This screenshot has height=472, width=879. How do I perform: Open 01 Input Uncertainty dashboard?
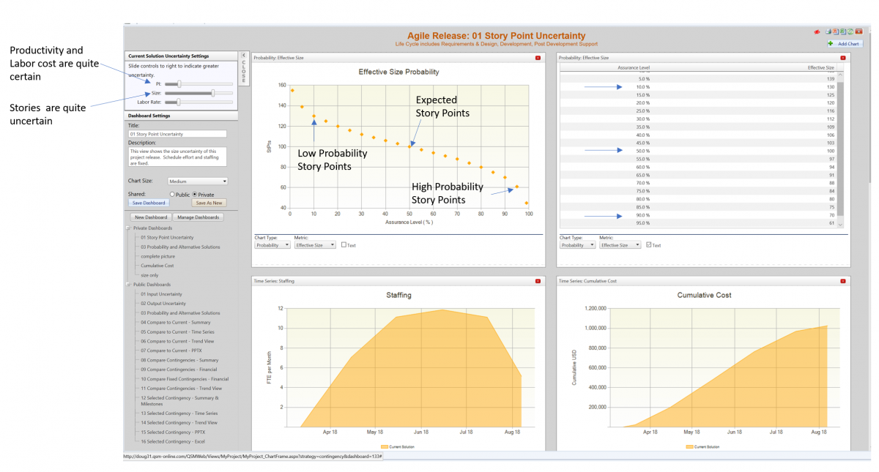(x=162, y=294)
